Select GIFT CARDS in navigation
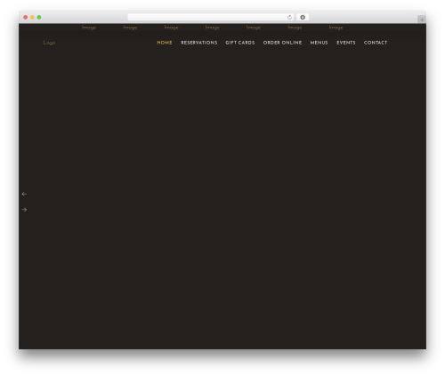This screenshot has width=445, height=376. pyautogui.click(x=240, y=43)
